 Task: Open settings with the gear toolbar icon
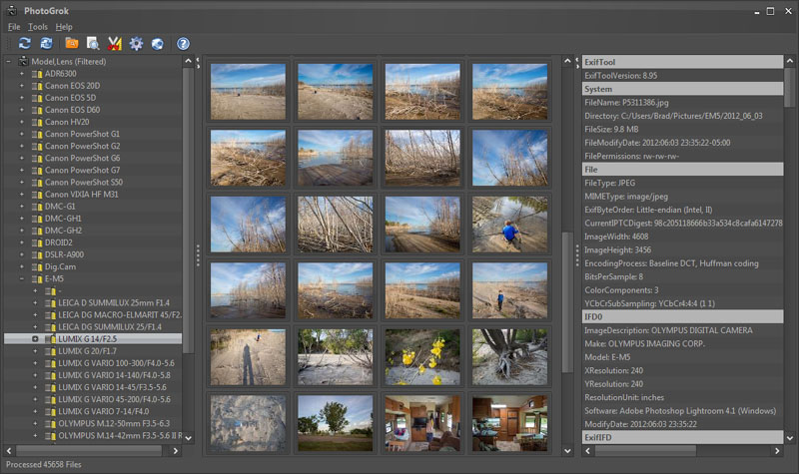(x=136, y=44)
